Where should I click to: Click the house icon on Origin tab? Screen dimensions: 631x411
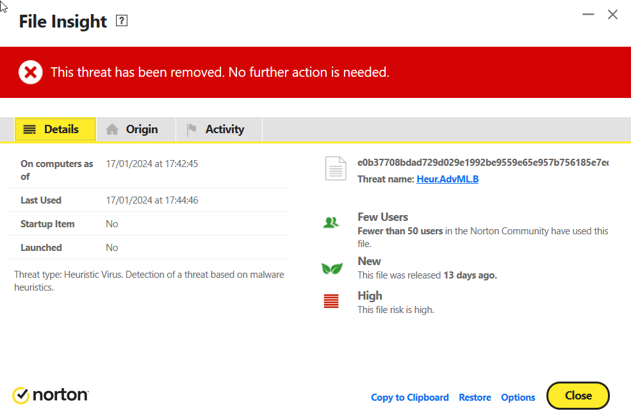(112, 129)
